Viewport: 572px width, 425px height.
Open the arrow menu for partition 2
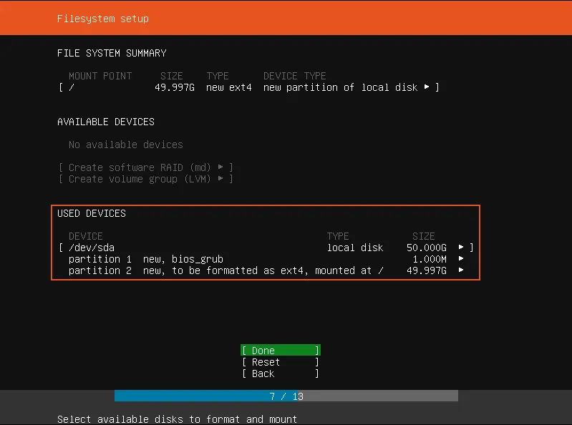461,270
